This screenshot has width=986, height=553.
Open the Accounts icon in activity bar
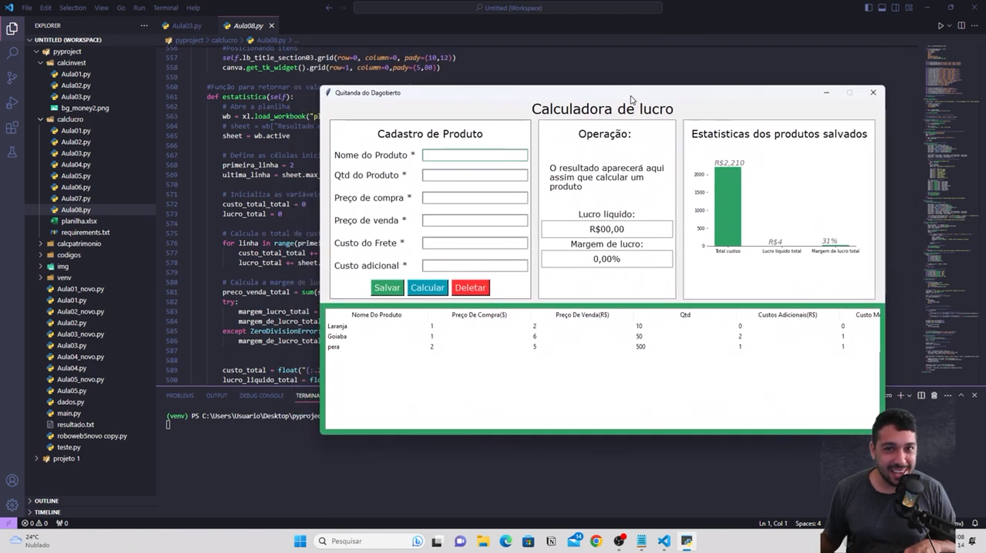point(12,481)
